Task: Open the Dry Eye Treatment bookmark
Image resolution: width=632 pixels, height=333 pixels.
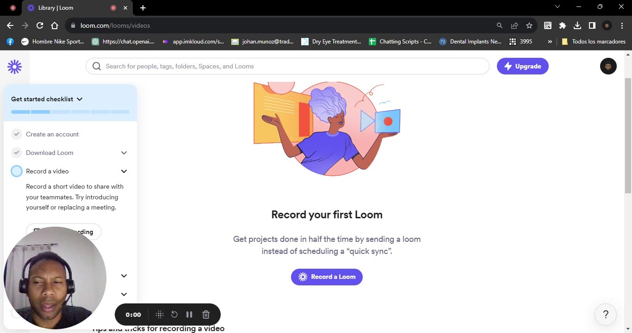Action: pyautogui.click(x=331, y=42)
